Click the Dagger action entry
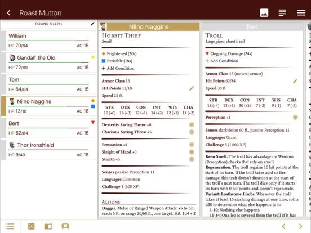This screenshot has width=311, height=233. coord(149,211)
